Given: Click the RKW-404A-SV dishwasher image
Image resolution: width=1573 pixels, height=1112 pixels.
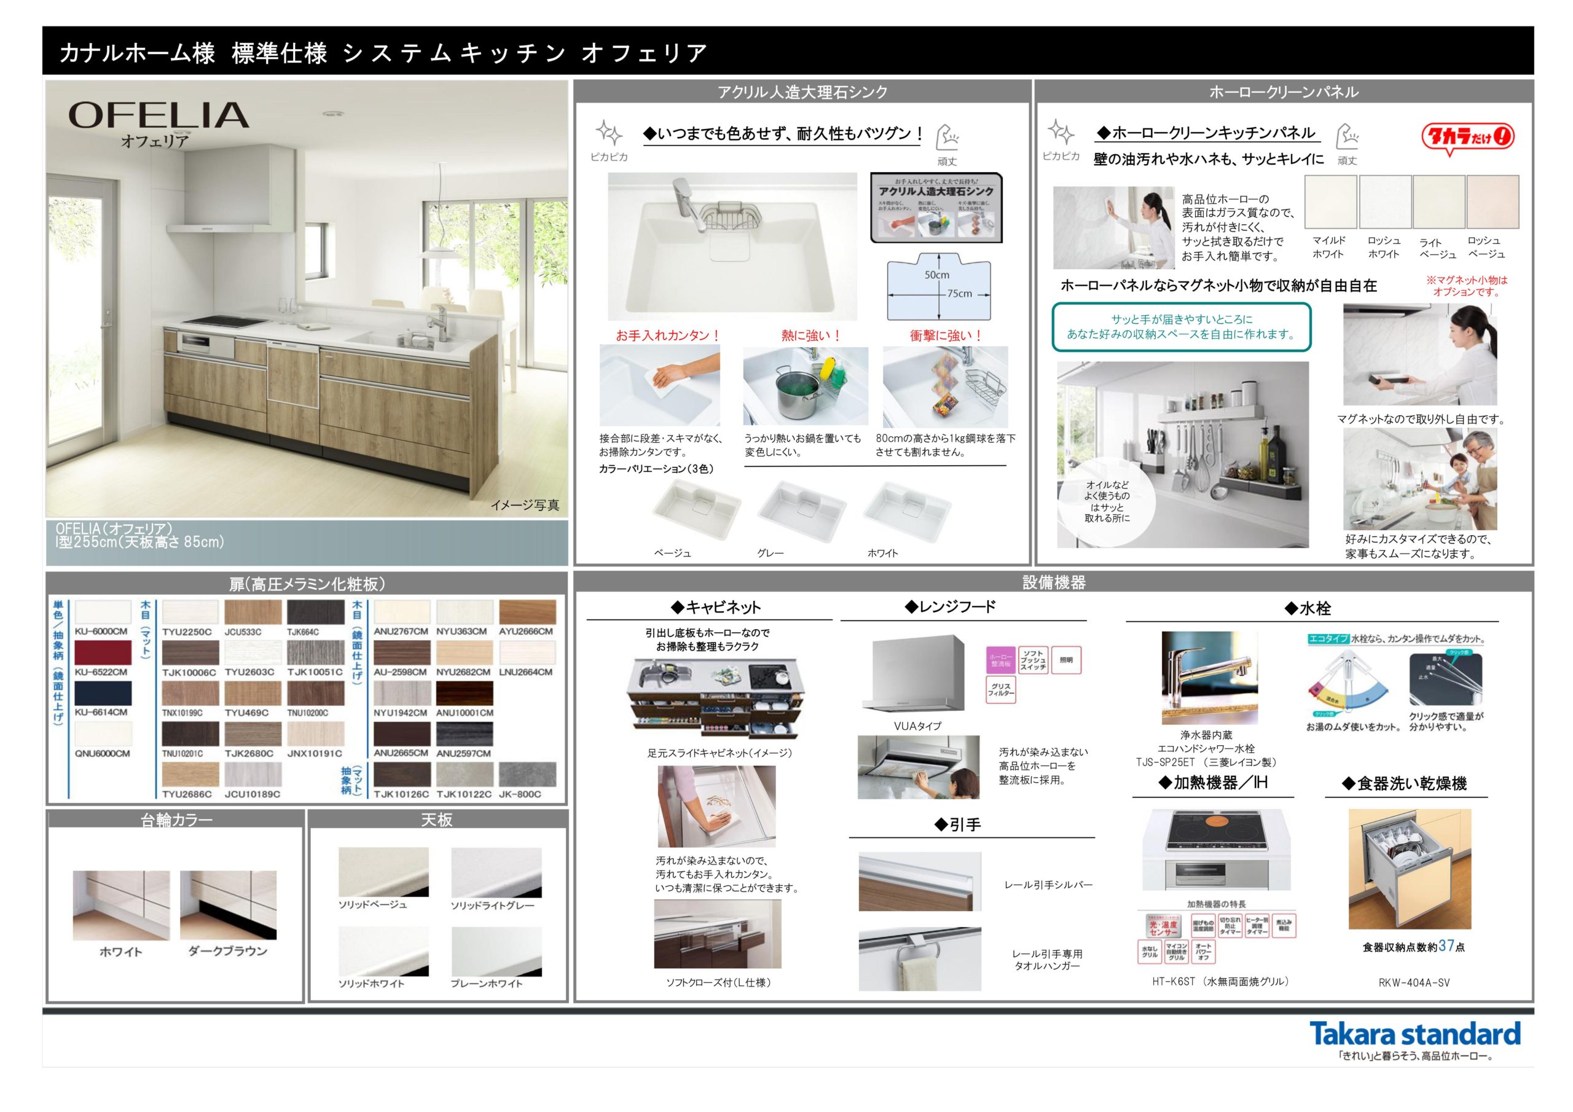Looking at the screenshot, I should coord(1410,869).
